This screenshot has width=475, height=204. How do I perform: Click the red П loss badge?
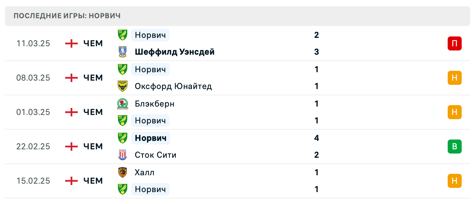pos(455,43)
